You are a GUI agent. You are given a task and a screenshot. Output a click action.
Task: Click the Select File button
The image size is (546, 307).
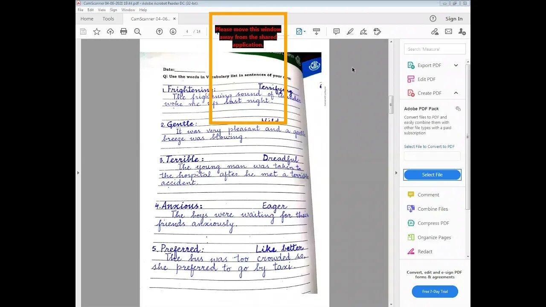coord(432,175)
